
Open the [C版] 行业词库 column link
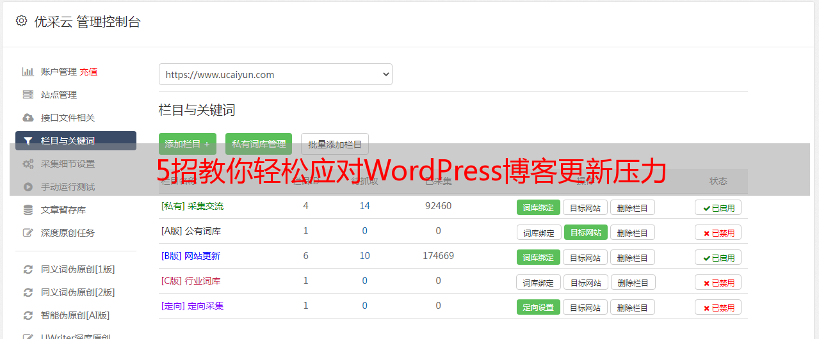pyautogui.click(x=191, y=281)
